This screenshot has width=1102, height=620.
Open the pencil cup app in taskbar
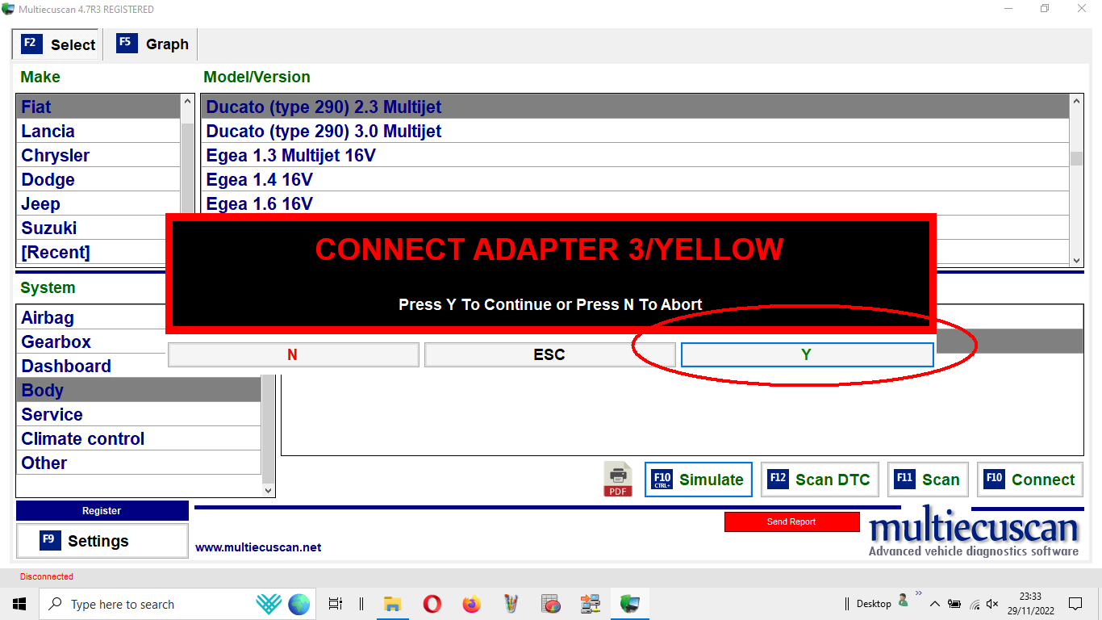(511, 604)
